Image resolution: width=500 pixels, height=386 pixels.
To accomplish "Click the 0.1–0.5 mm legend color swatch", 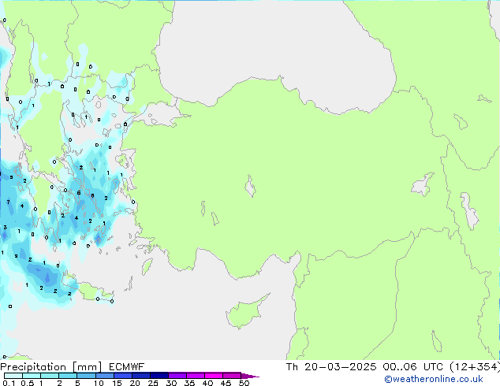I will pyautogui.click(x=13, y=376).
